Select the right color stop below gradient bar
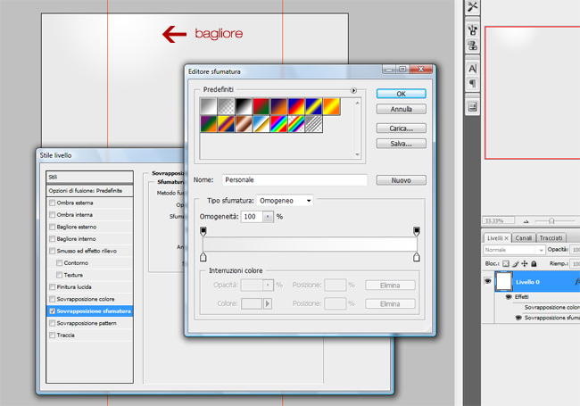The width and height of the screenshot is (580, 406). coord(417,257)
